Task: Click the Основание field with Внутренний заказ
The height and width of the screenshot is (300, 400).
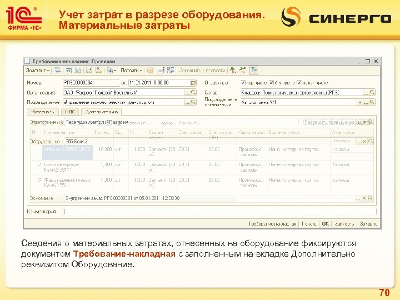Action: coord(209,198)
